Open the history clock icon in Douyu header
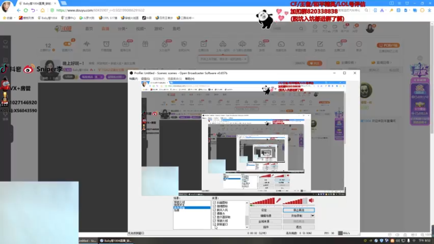Viewport: 434px width, 244px height. [315, 27]
